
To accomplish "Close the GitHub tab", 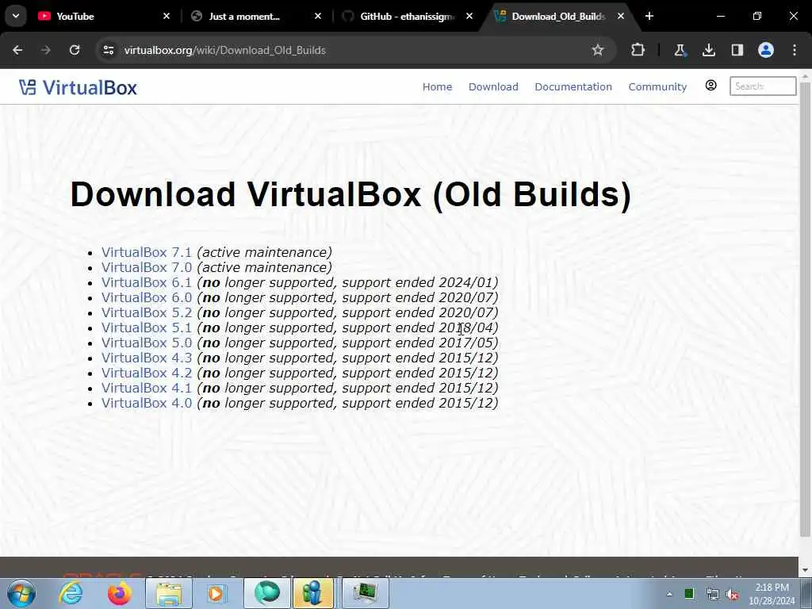I will (469, 16).
